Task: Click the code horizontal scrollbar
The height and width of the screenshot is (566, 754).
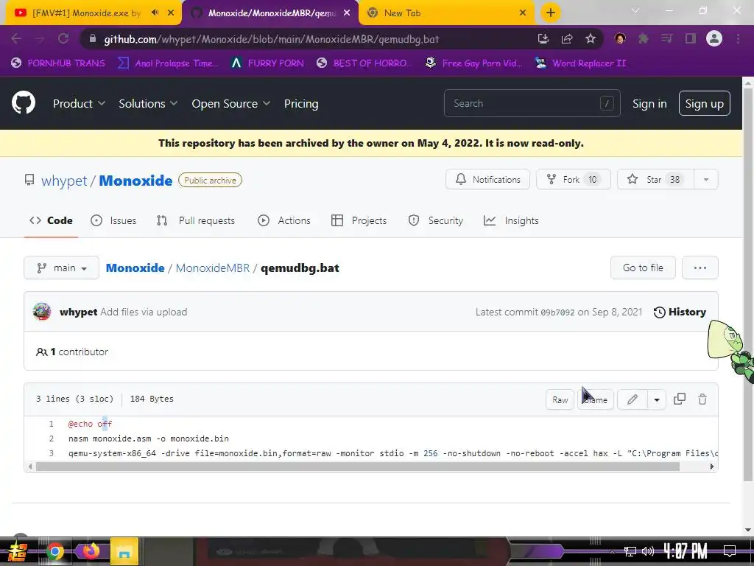Action: [358, 466]
